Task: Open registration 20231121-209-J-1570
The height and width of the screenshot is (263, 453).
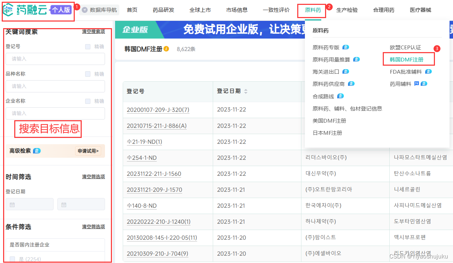Action: [154, 190]
